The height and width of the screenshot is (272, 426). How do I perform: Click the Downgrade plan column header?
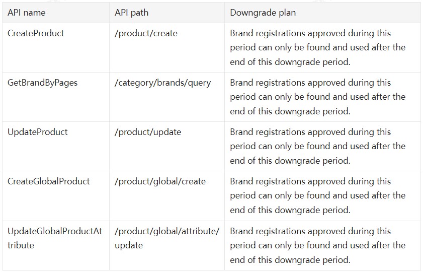tap(263, 13)
